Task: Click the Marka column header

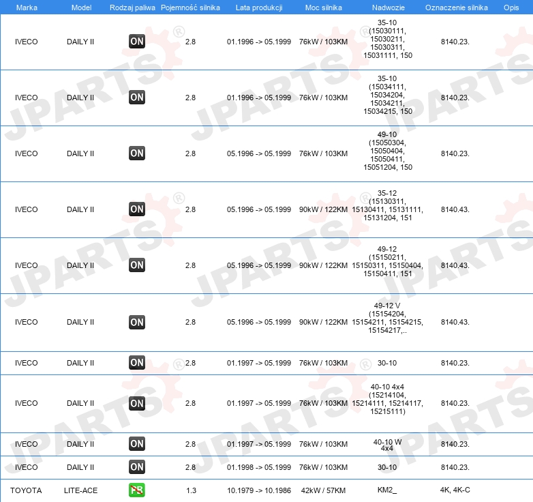Action: point(27,8)
